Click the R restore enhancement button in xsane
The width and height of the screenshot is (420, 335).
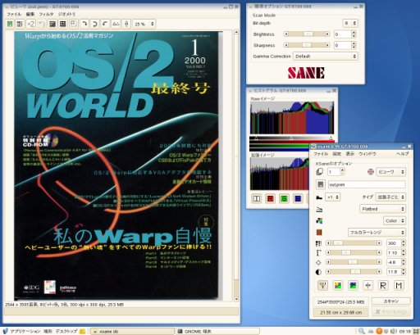(x=383, y=286)
